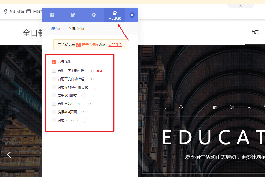Check the 启用网站sitemap option
The height and width of the screenshot is (177, 265).
54,104
